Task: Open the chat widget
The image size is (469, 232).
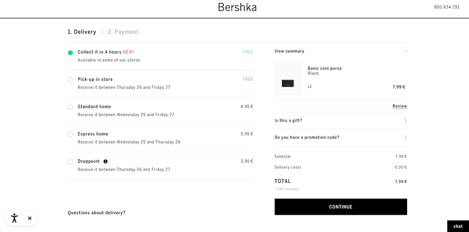Action: pos(458,226)
